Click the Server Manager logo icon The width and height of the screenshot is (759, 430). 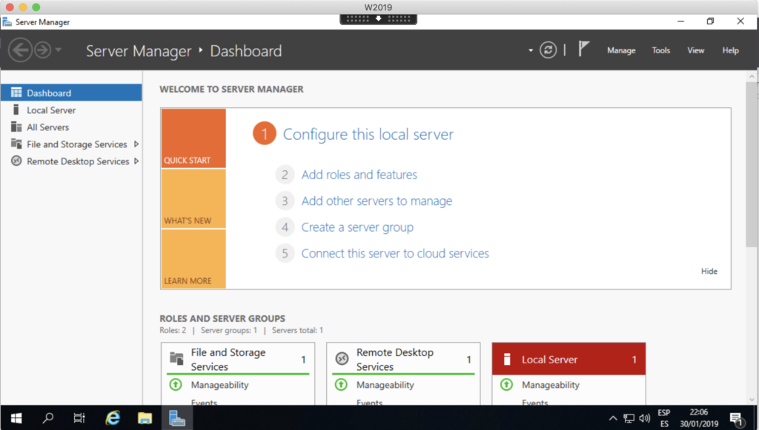[9, 21]
